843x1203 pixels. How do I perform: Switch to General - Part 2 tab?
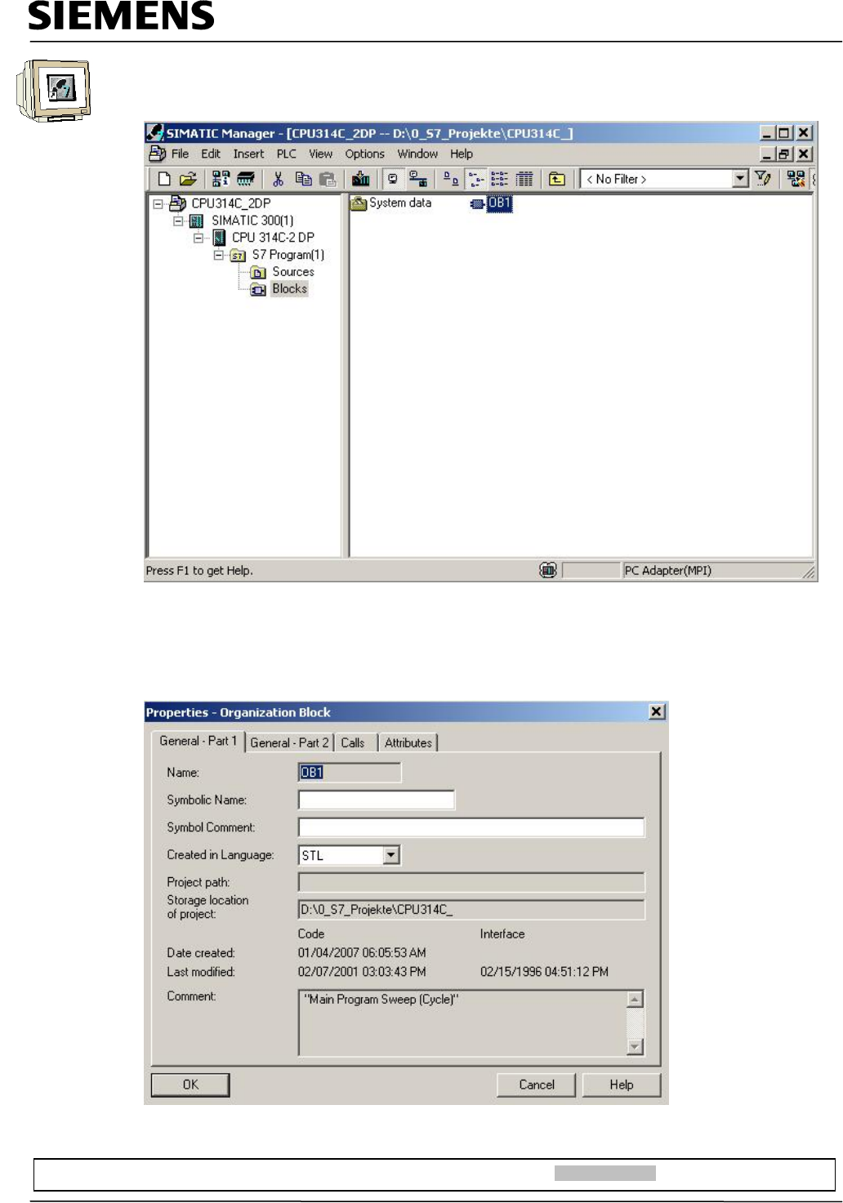pos(289,742)
